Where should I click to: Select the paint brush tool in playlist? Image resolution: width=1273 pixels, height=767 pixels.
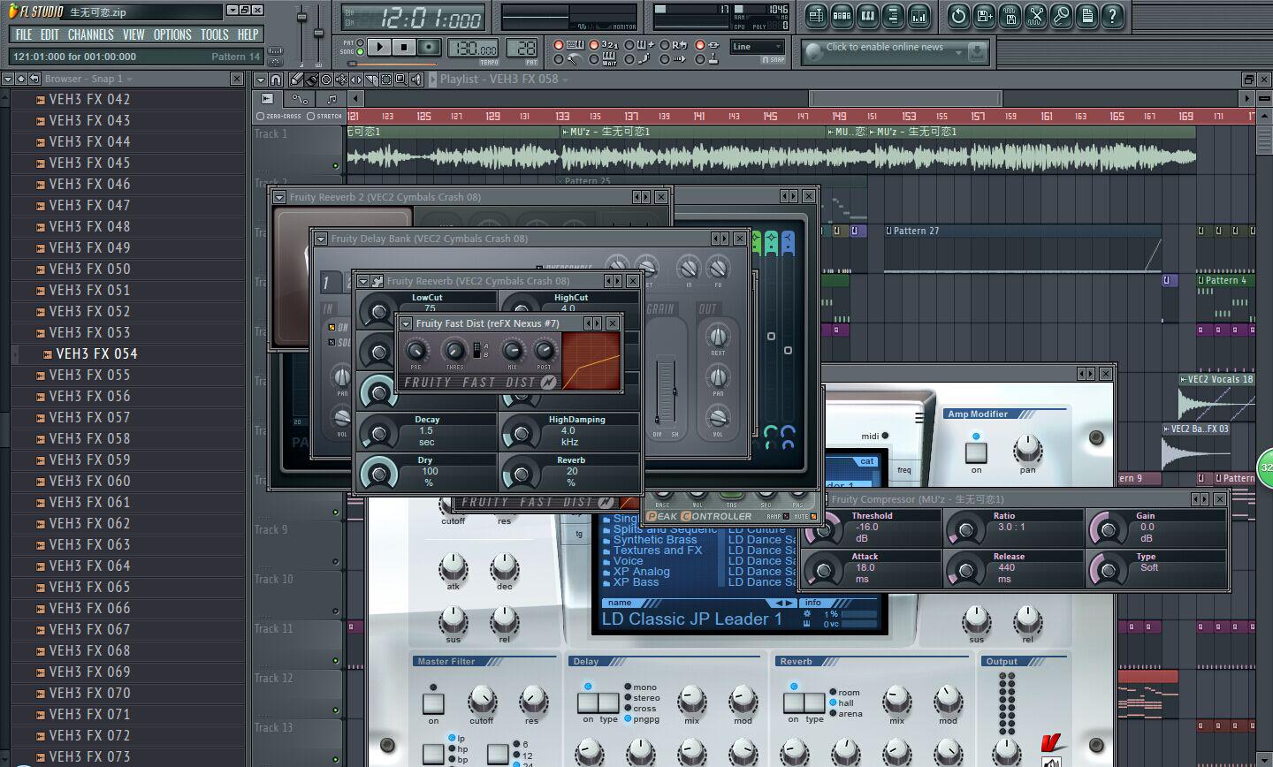[x=312, y=80]
